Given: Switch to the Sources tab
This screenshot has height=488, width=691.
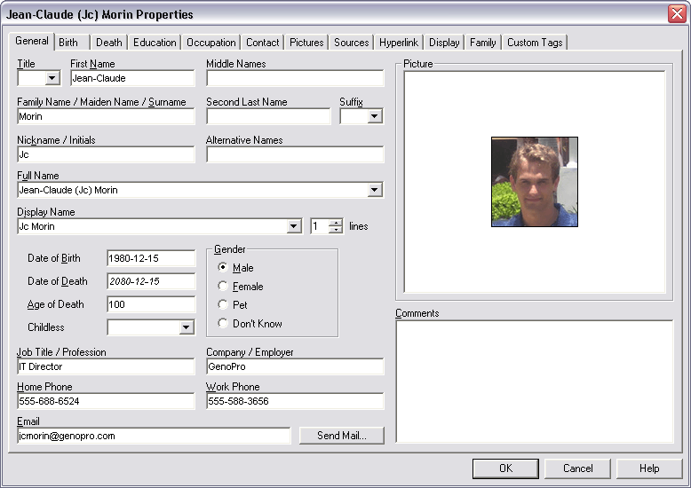Looking at the screenshot, I should tap(351, 43).
